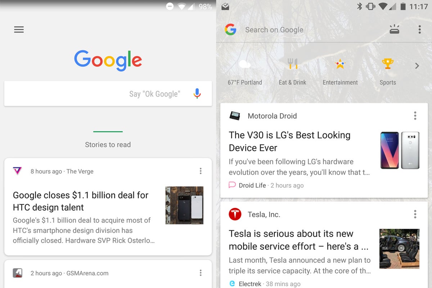The height and width of the screenshot is (288, 432).
Task: Select the Sports trophy shortcut
Action: (388, 72)
